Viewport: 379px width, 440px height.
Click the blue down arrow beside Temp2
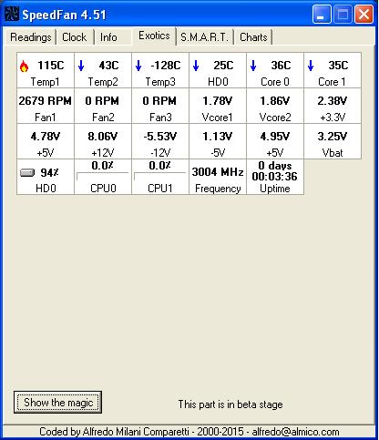pyautogui.click(x=81, y=66)
